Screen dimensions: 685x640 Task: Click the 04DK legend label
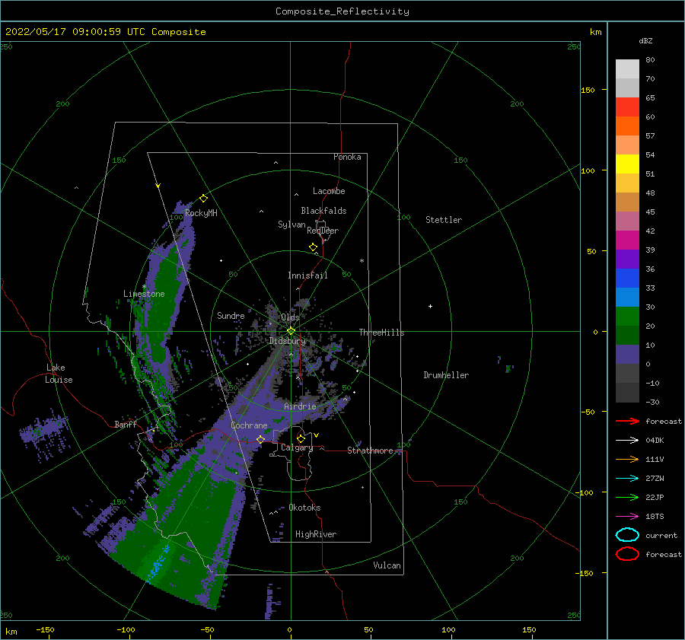click(655, 441)
